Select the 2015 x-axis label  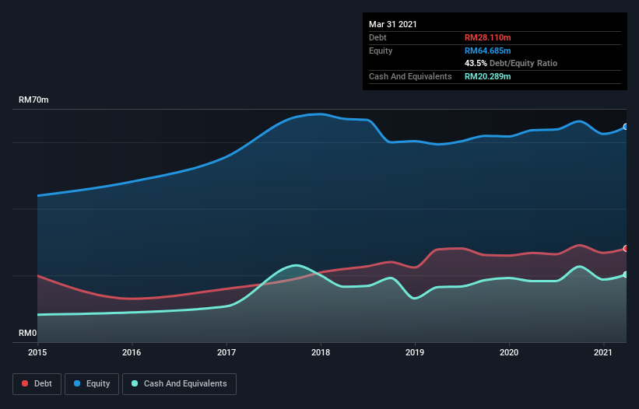tap(37, 352)
